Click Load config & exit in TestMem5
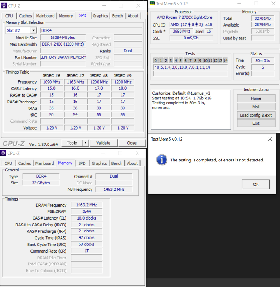Screen dimensions: 280x287 pos(256,115)
